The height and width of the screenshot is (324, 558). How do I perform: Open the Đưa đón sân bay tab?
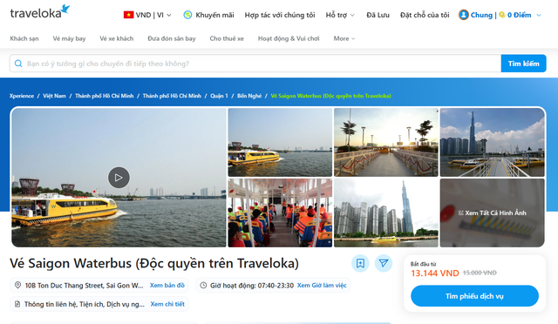172,38
